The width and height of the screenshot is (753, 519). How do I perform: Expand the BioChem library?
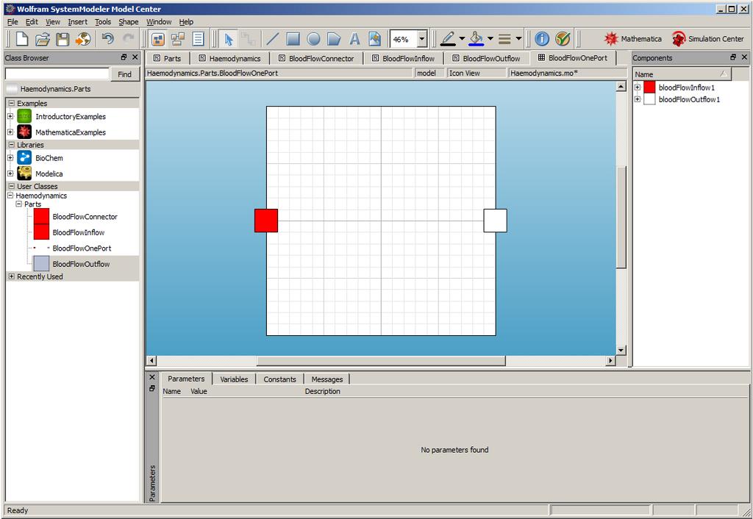tap(10, 157)
